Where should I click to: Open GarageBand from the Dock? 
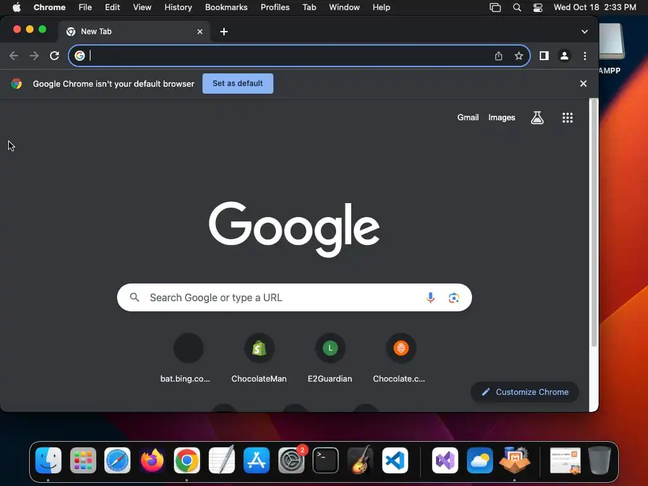[360, 460]
